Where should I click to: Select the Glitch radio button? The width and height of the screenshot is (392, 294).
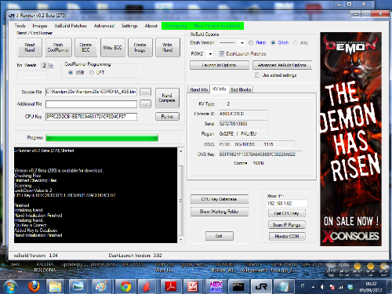click(x=273, y=42)
